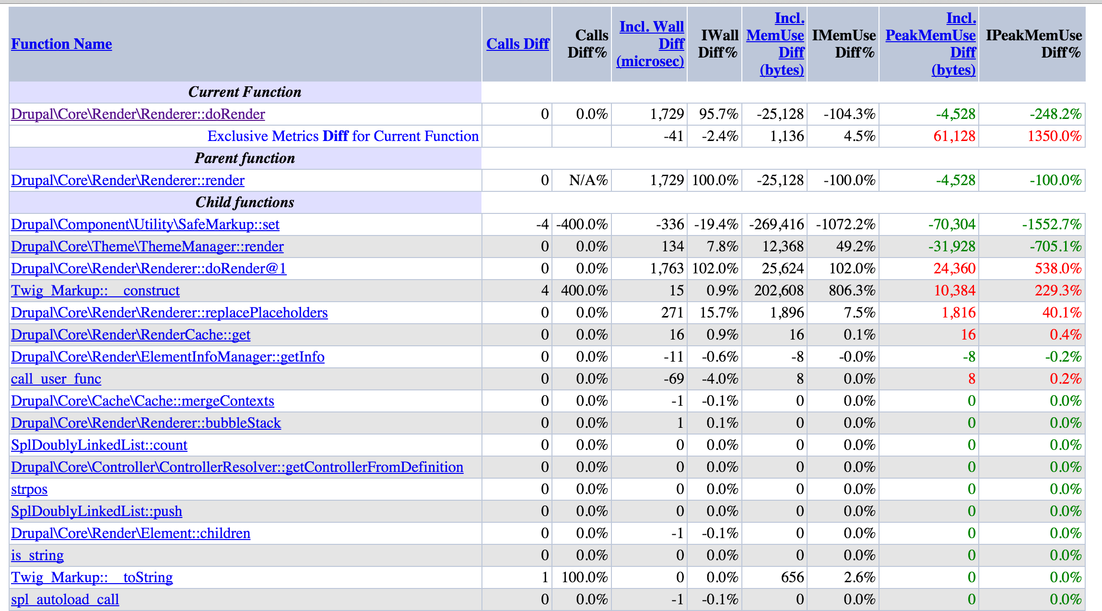This screenshot has height=611, width=1102.
Task: Open call_user_func function link
Action: point(56,379)
